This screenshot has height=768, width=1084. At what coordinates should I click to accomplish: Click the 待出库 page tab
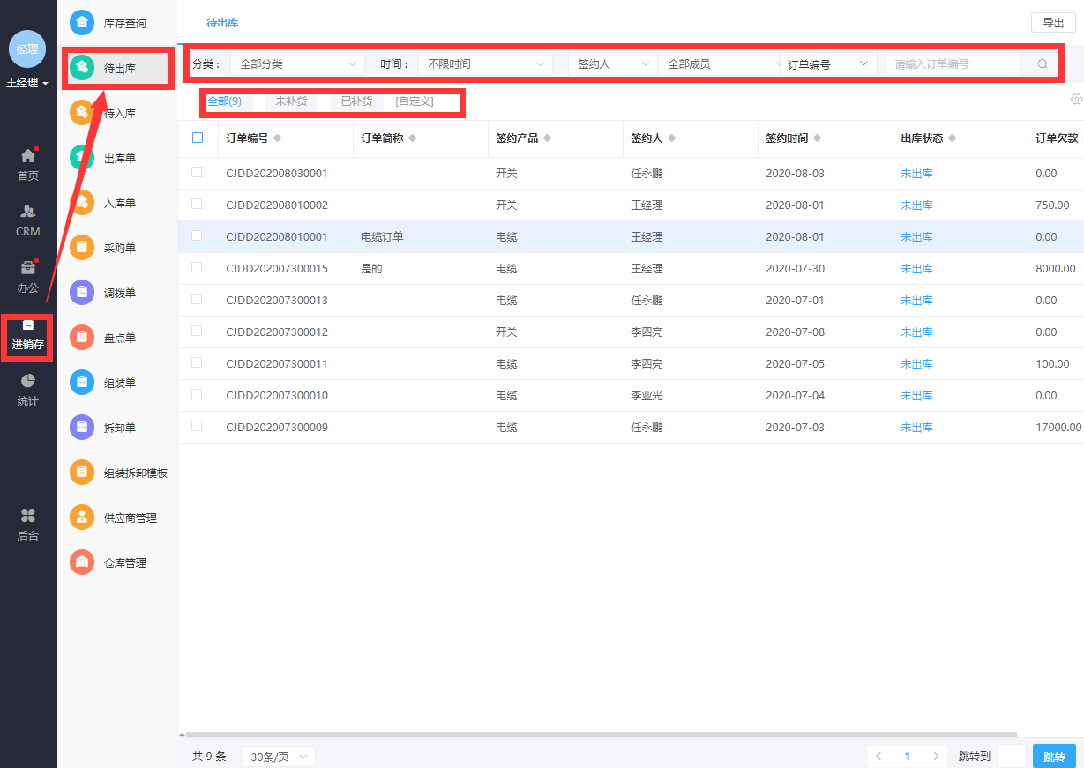[222, 23]
